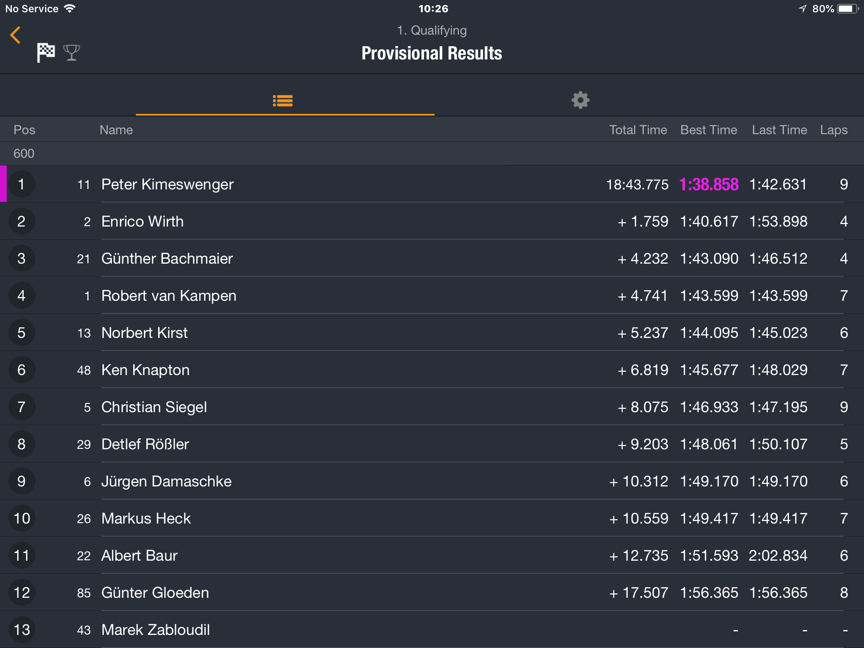Open Jürgen Damaschke's result row
The image size is (864, 648).
(x=432, y=481)
